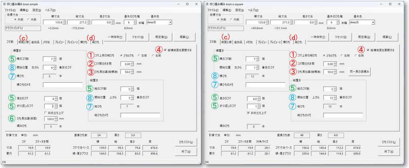Click 一時保存 button in knot-simple window

click(115, 37)
